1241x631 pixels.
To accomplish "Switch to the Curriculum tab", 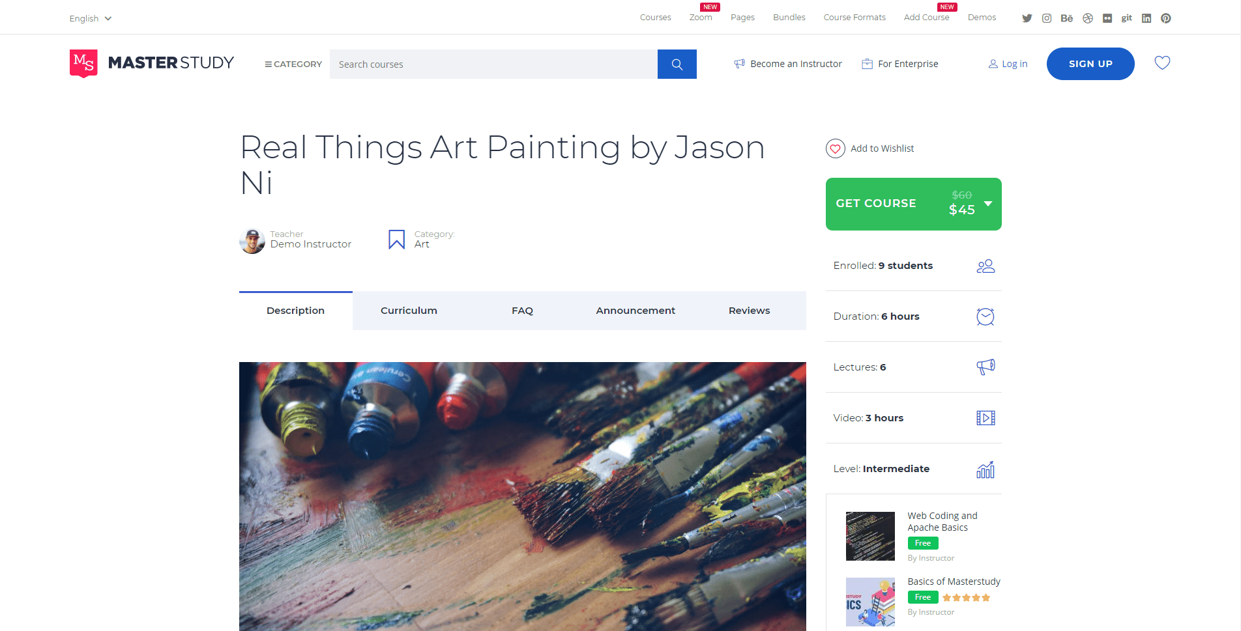I will [x=409, y=311].
